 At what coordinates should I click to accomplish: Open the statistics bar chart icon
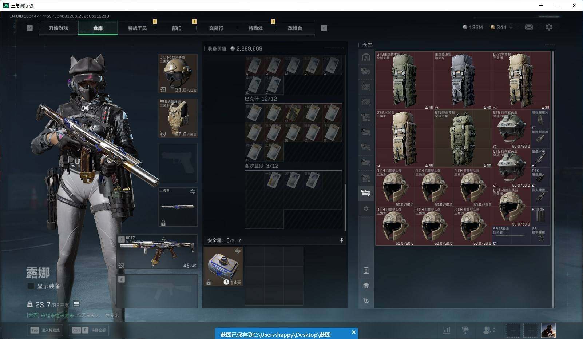point(446,330)
